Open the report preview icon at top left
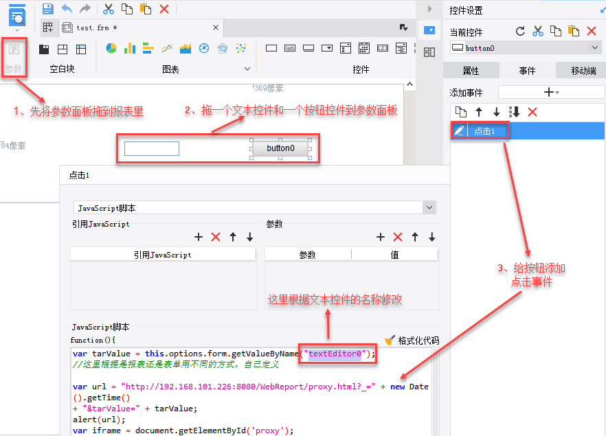This screenshot has width=606, height=436. coord(17,15)
